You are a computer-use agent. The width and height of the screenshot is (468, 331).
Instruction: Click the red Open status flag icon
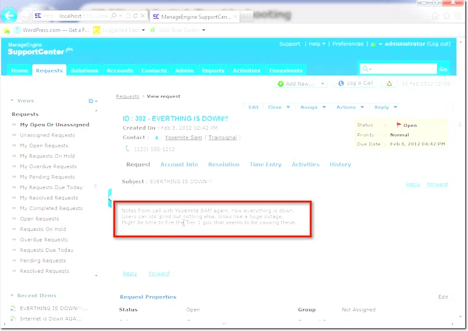click(398, 125)
